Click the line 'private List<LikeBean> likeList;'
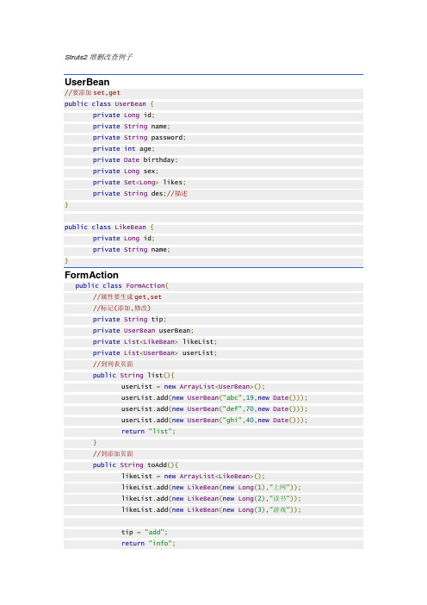Viewport: 427px width, 605px height. point(155,341)
